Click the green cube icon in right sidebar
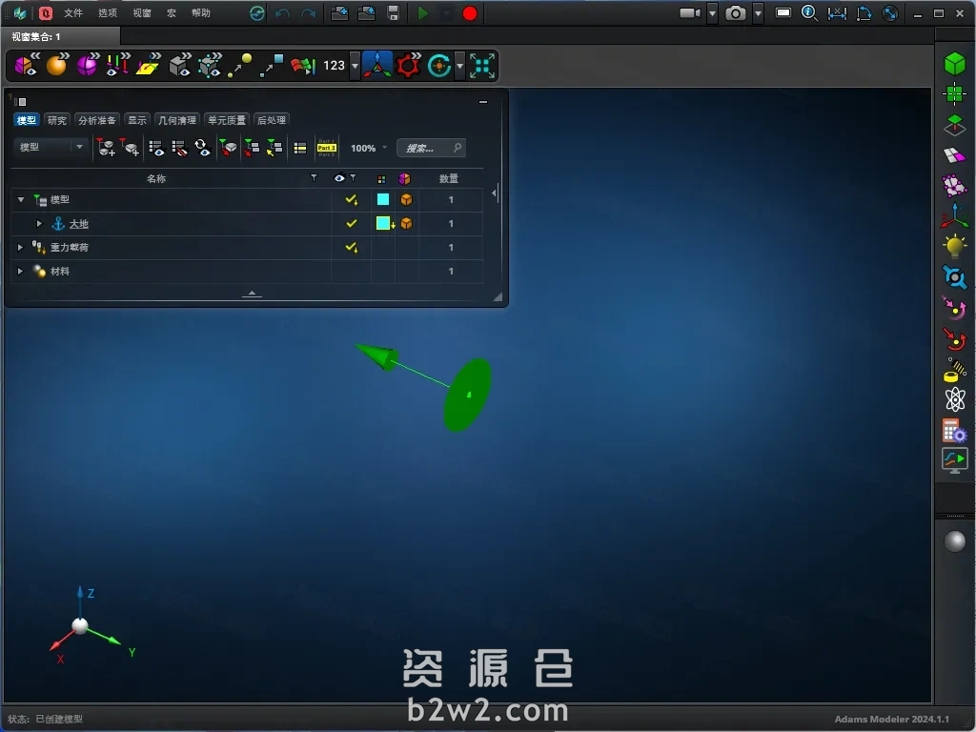 point(954,63)
